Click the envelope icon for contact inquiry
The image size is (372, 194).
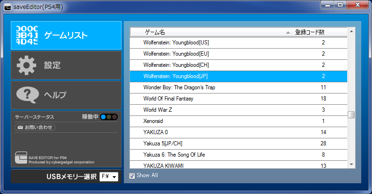[x=20, y=127]
